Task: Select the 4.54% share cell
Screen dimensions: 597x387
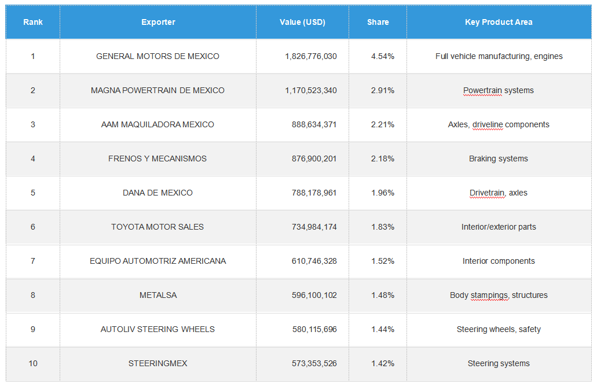Action: pyautogui.click(x=378, y=56)
